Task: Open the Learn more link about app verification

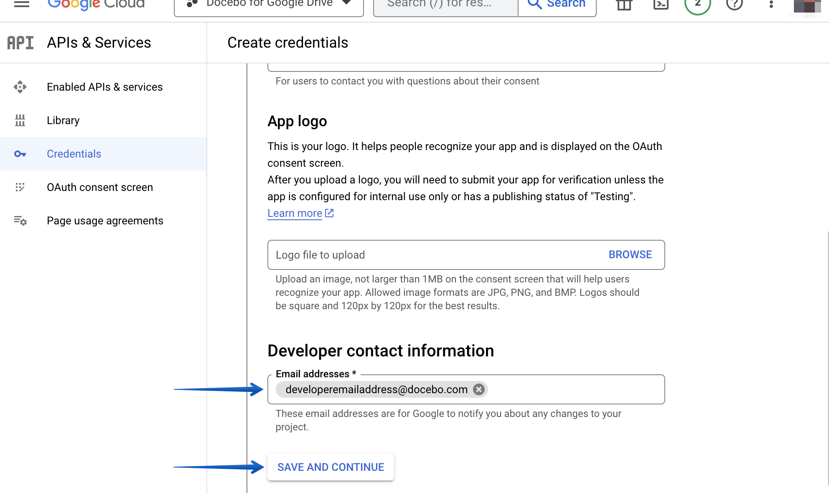Action: (x=295, y=213)
